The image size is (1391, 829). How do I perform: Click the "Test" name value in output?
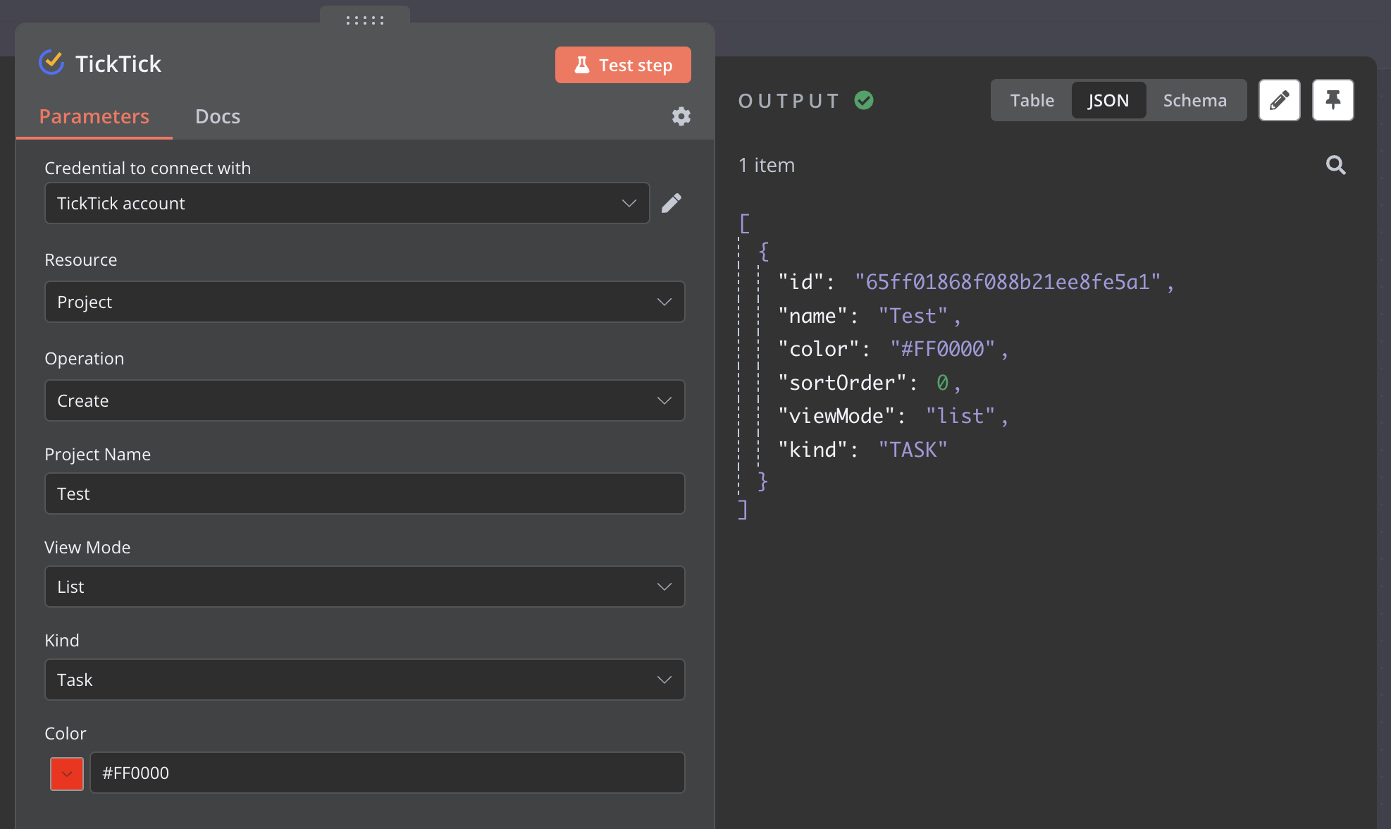coord(913,316)
